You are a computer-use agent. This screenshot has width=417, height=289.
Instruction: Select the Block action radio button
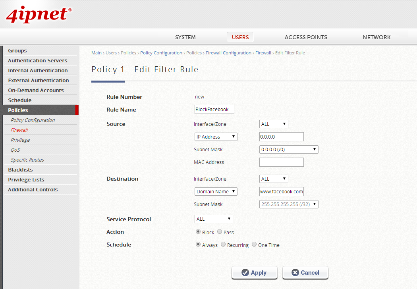click(198, 232)
